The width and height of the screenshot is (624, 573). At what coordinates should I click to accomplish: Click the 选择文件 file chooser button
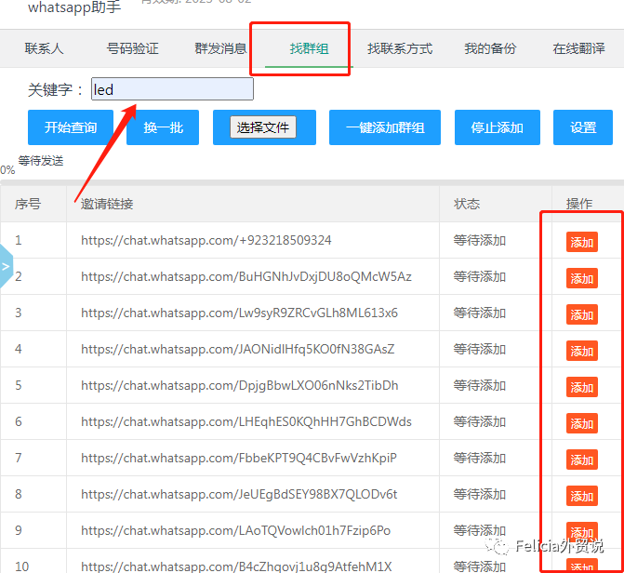pos(263,127)
